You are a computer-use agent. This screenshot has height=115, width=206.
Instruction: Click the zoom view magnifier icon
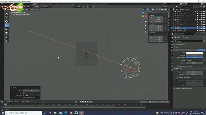click(146, 22)
